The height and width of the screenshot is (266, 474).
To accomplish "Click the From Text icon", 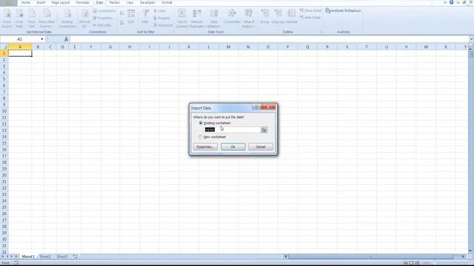I will pos(32,18).
